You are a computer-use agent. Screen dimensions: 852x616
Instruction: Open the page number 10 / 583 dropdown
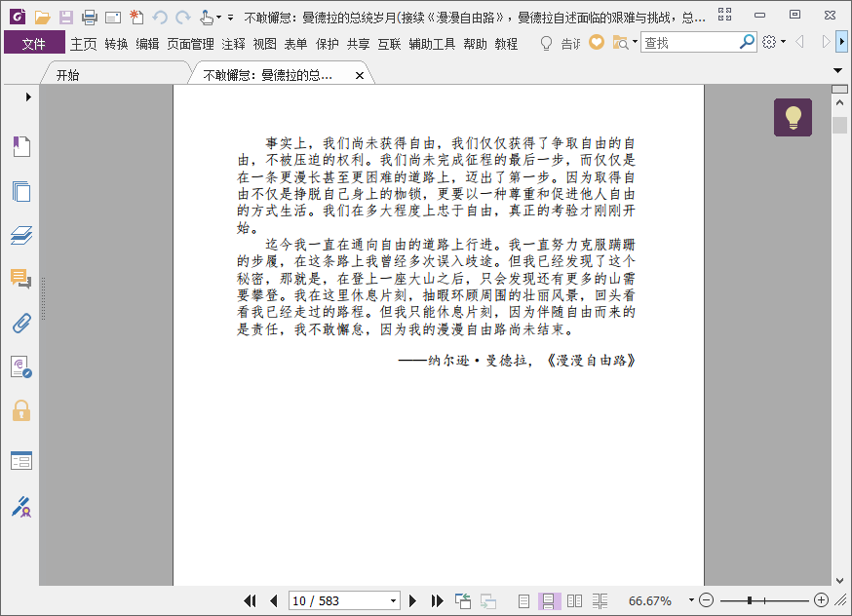(393, 600)
